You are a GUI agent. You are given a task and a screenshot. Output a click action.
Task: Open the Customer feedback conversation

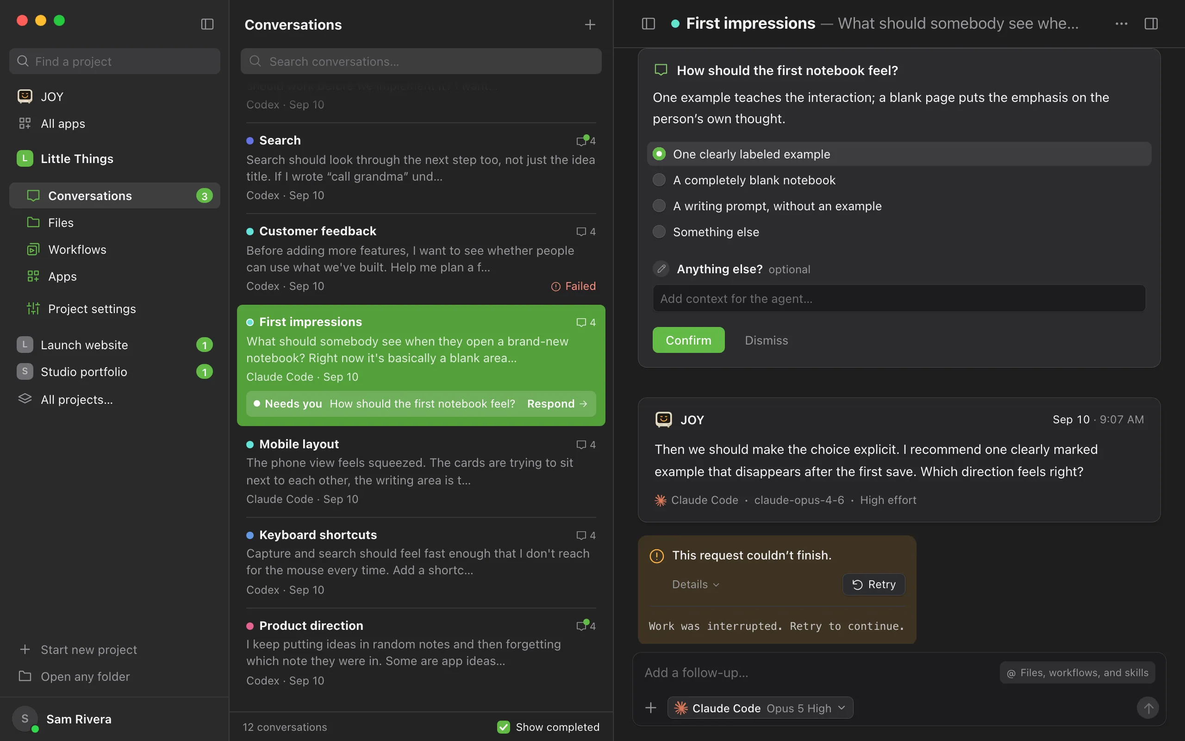(x=421, y=258)
